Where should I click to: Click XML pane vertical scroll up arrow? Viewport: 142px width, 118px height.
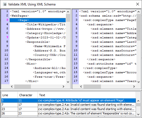[x=68, y=12]
